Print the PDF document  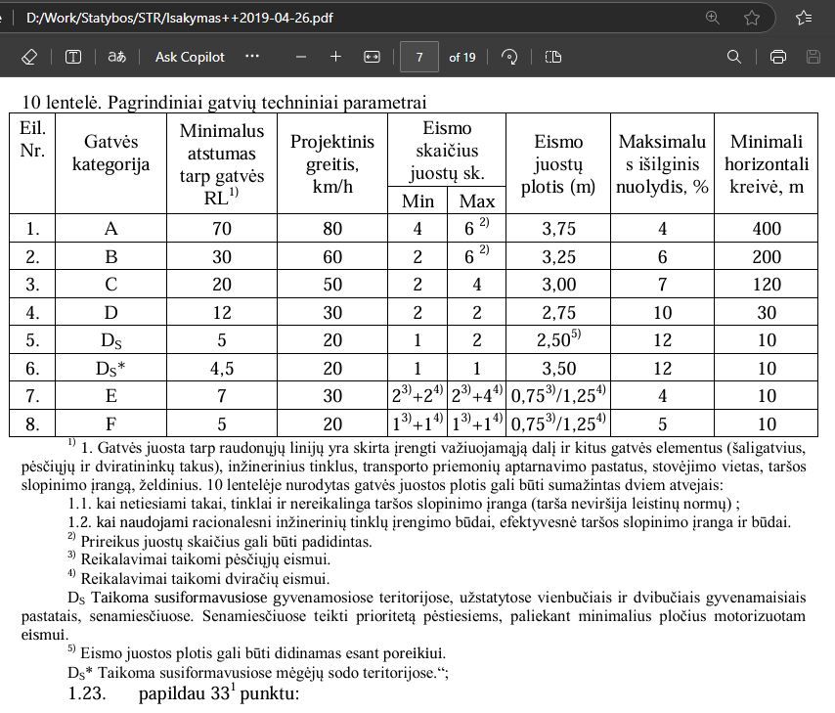point(778,57)
